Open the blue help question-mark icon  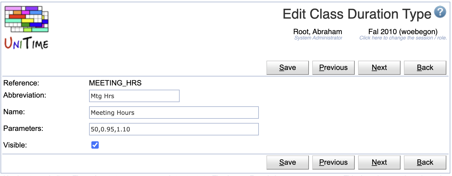[x=440, y=12]
